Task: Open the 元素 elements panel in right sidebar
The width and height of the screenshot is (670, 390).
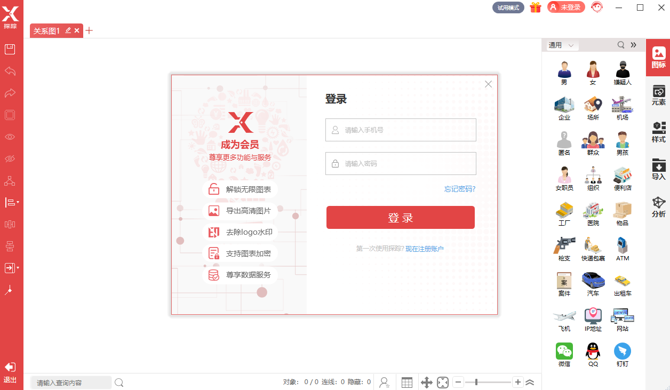Action: [658, 95]
